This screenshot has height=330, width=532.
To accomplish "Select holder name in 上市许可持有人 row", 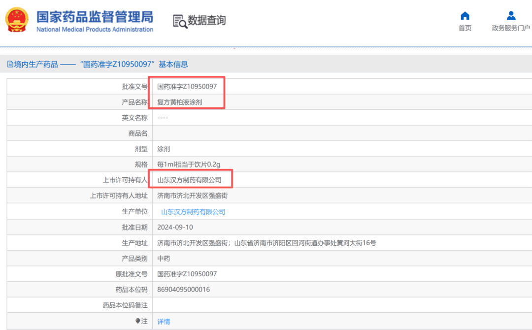I will [x=189, y=180].
